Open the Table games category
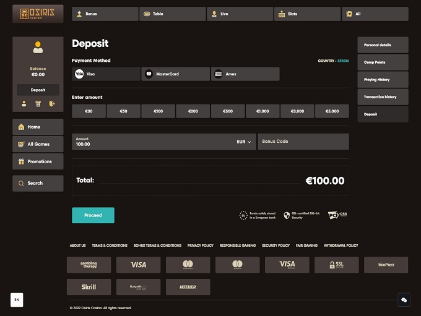Image resolution: width=421 pixels, height=316 pixels. tap(173, 14)
